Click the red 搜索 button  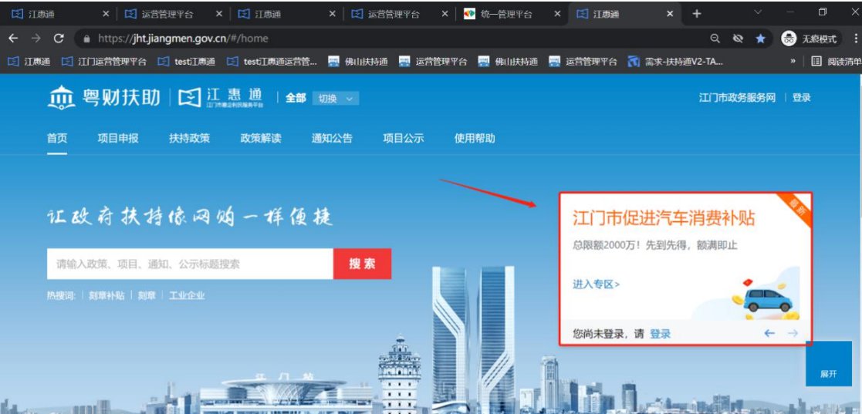(362, 264)
